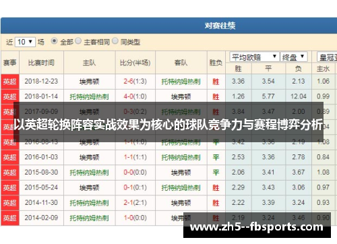The height and width of the screenshot is (244, 337).
Task: Open score 0-1(0:1) match details
Action: pyautogui.click(x=135, y=187)
